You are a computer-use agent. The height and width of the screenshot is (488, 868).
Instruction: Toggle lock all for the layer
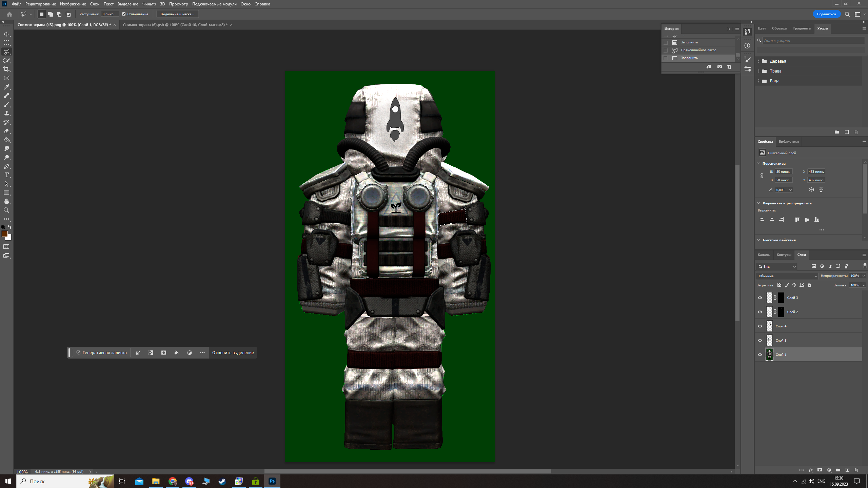pos(809,285)
